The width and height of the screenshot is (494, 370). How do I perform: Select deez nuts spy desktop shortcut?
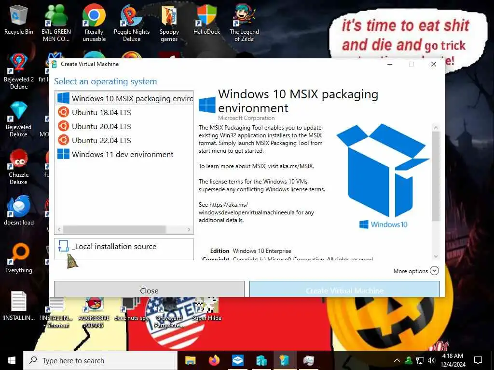click(x=131, y=310)
